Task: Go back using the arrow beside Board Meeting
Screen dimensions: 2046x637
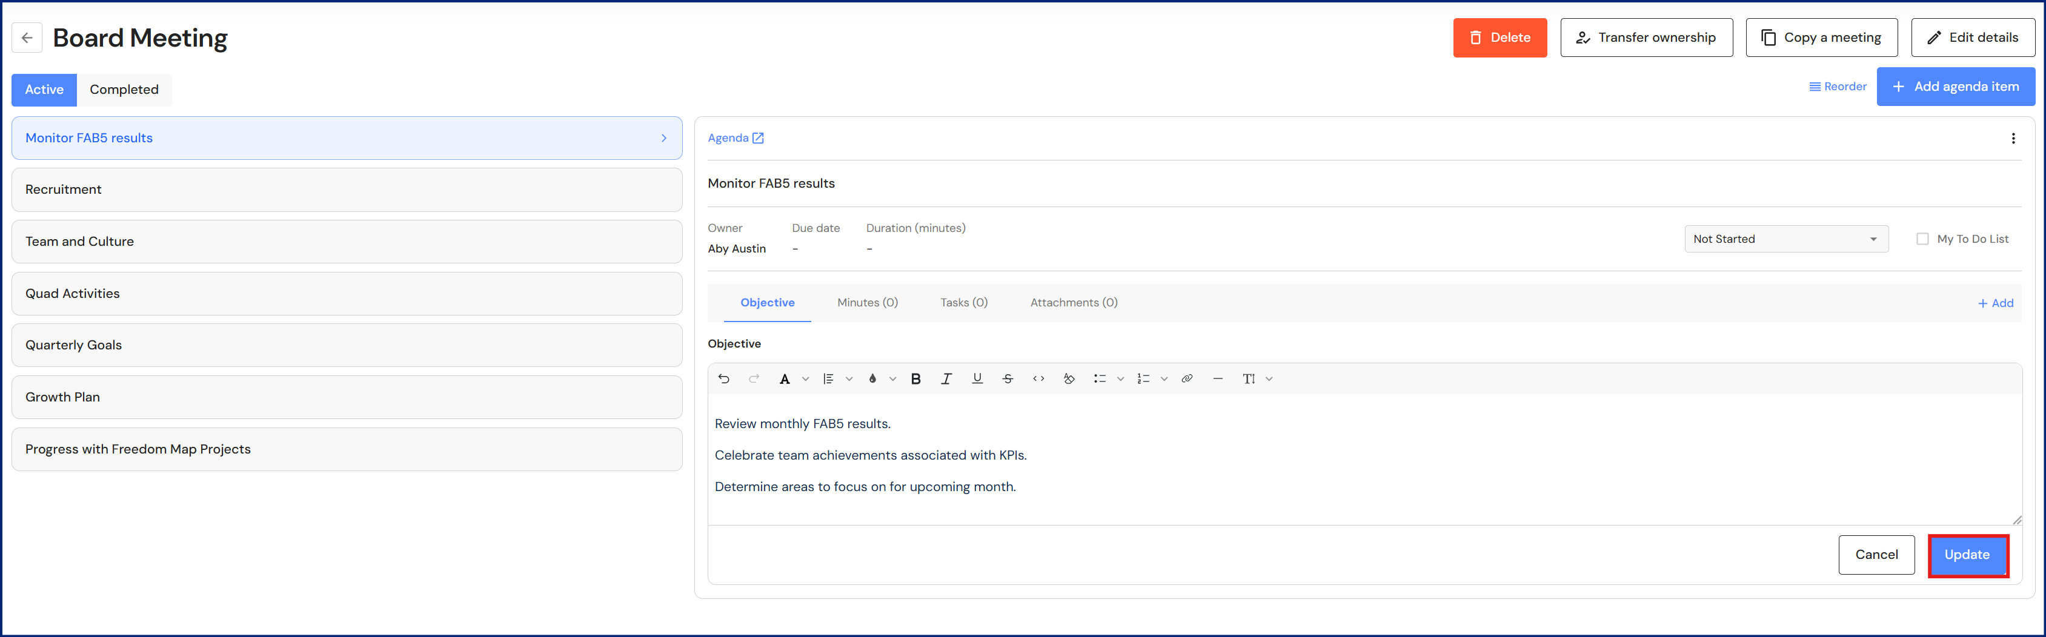Action: click(27, 38)
